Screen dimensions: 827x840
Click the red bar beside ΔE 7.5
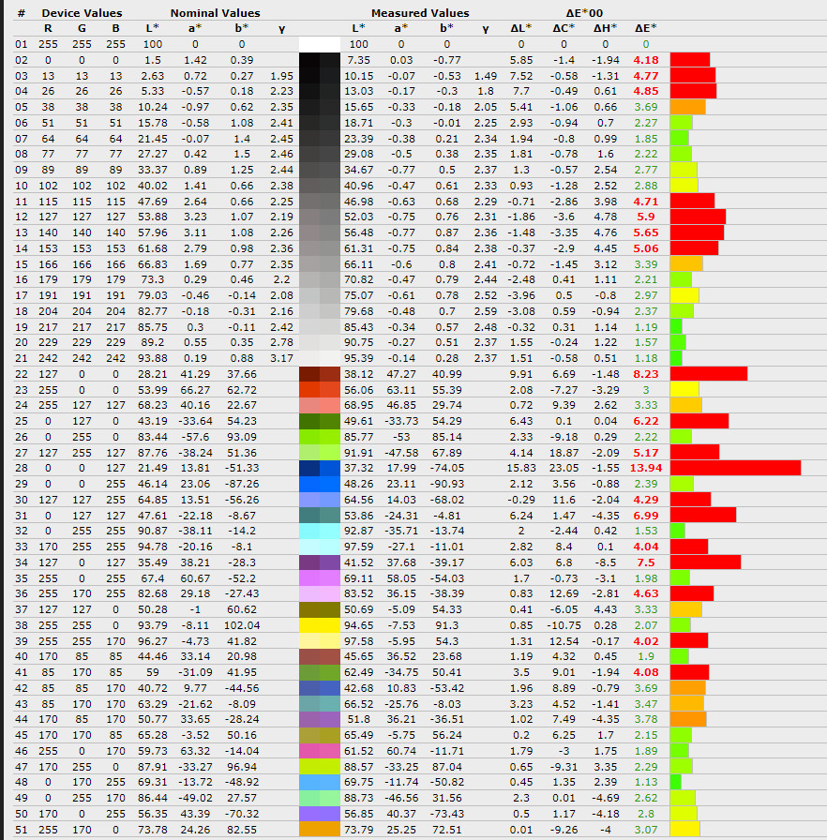705,562
